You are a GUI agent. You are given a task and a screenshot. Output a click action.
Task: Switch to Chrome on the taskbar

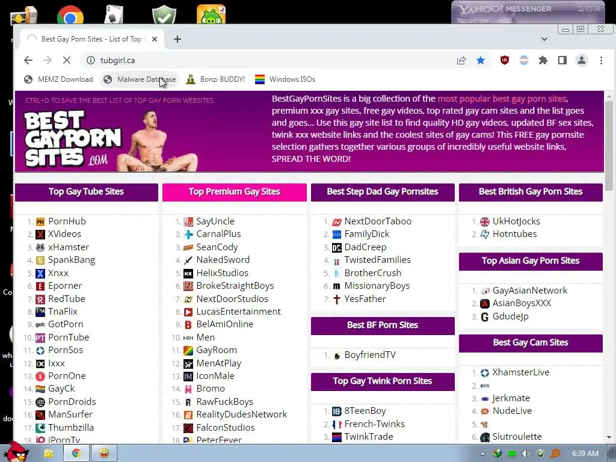coord(76,454)
